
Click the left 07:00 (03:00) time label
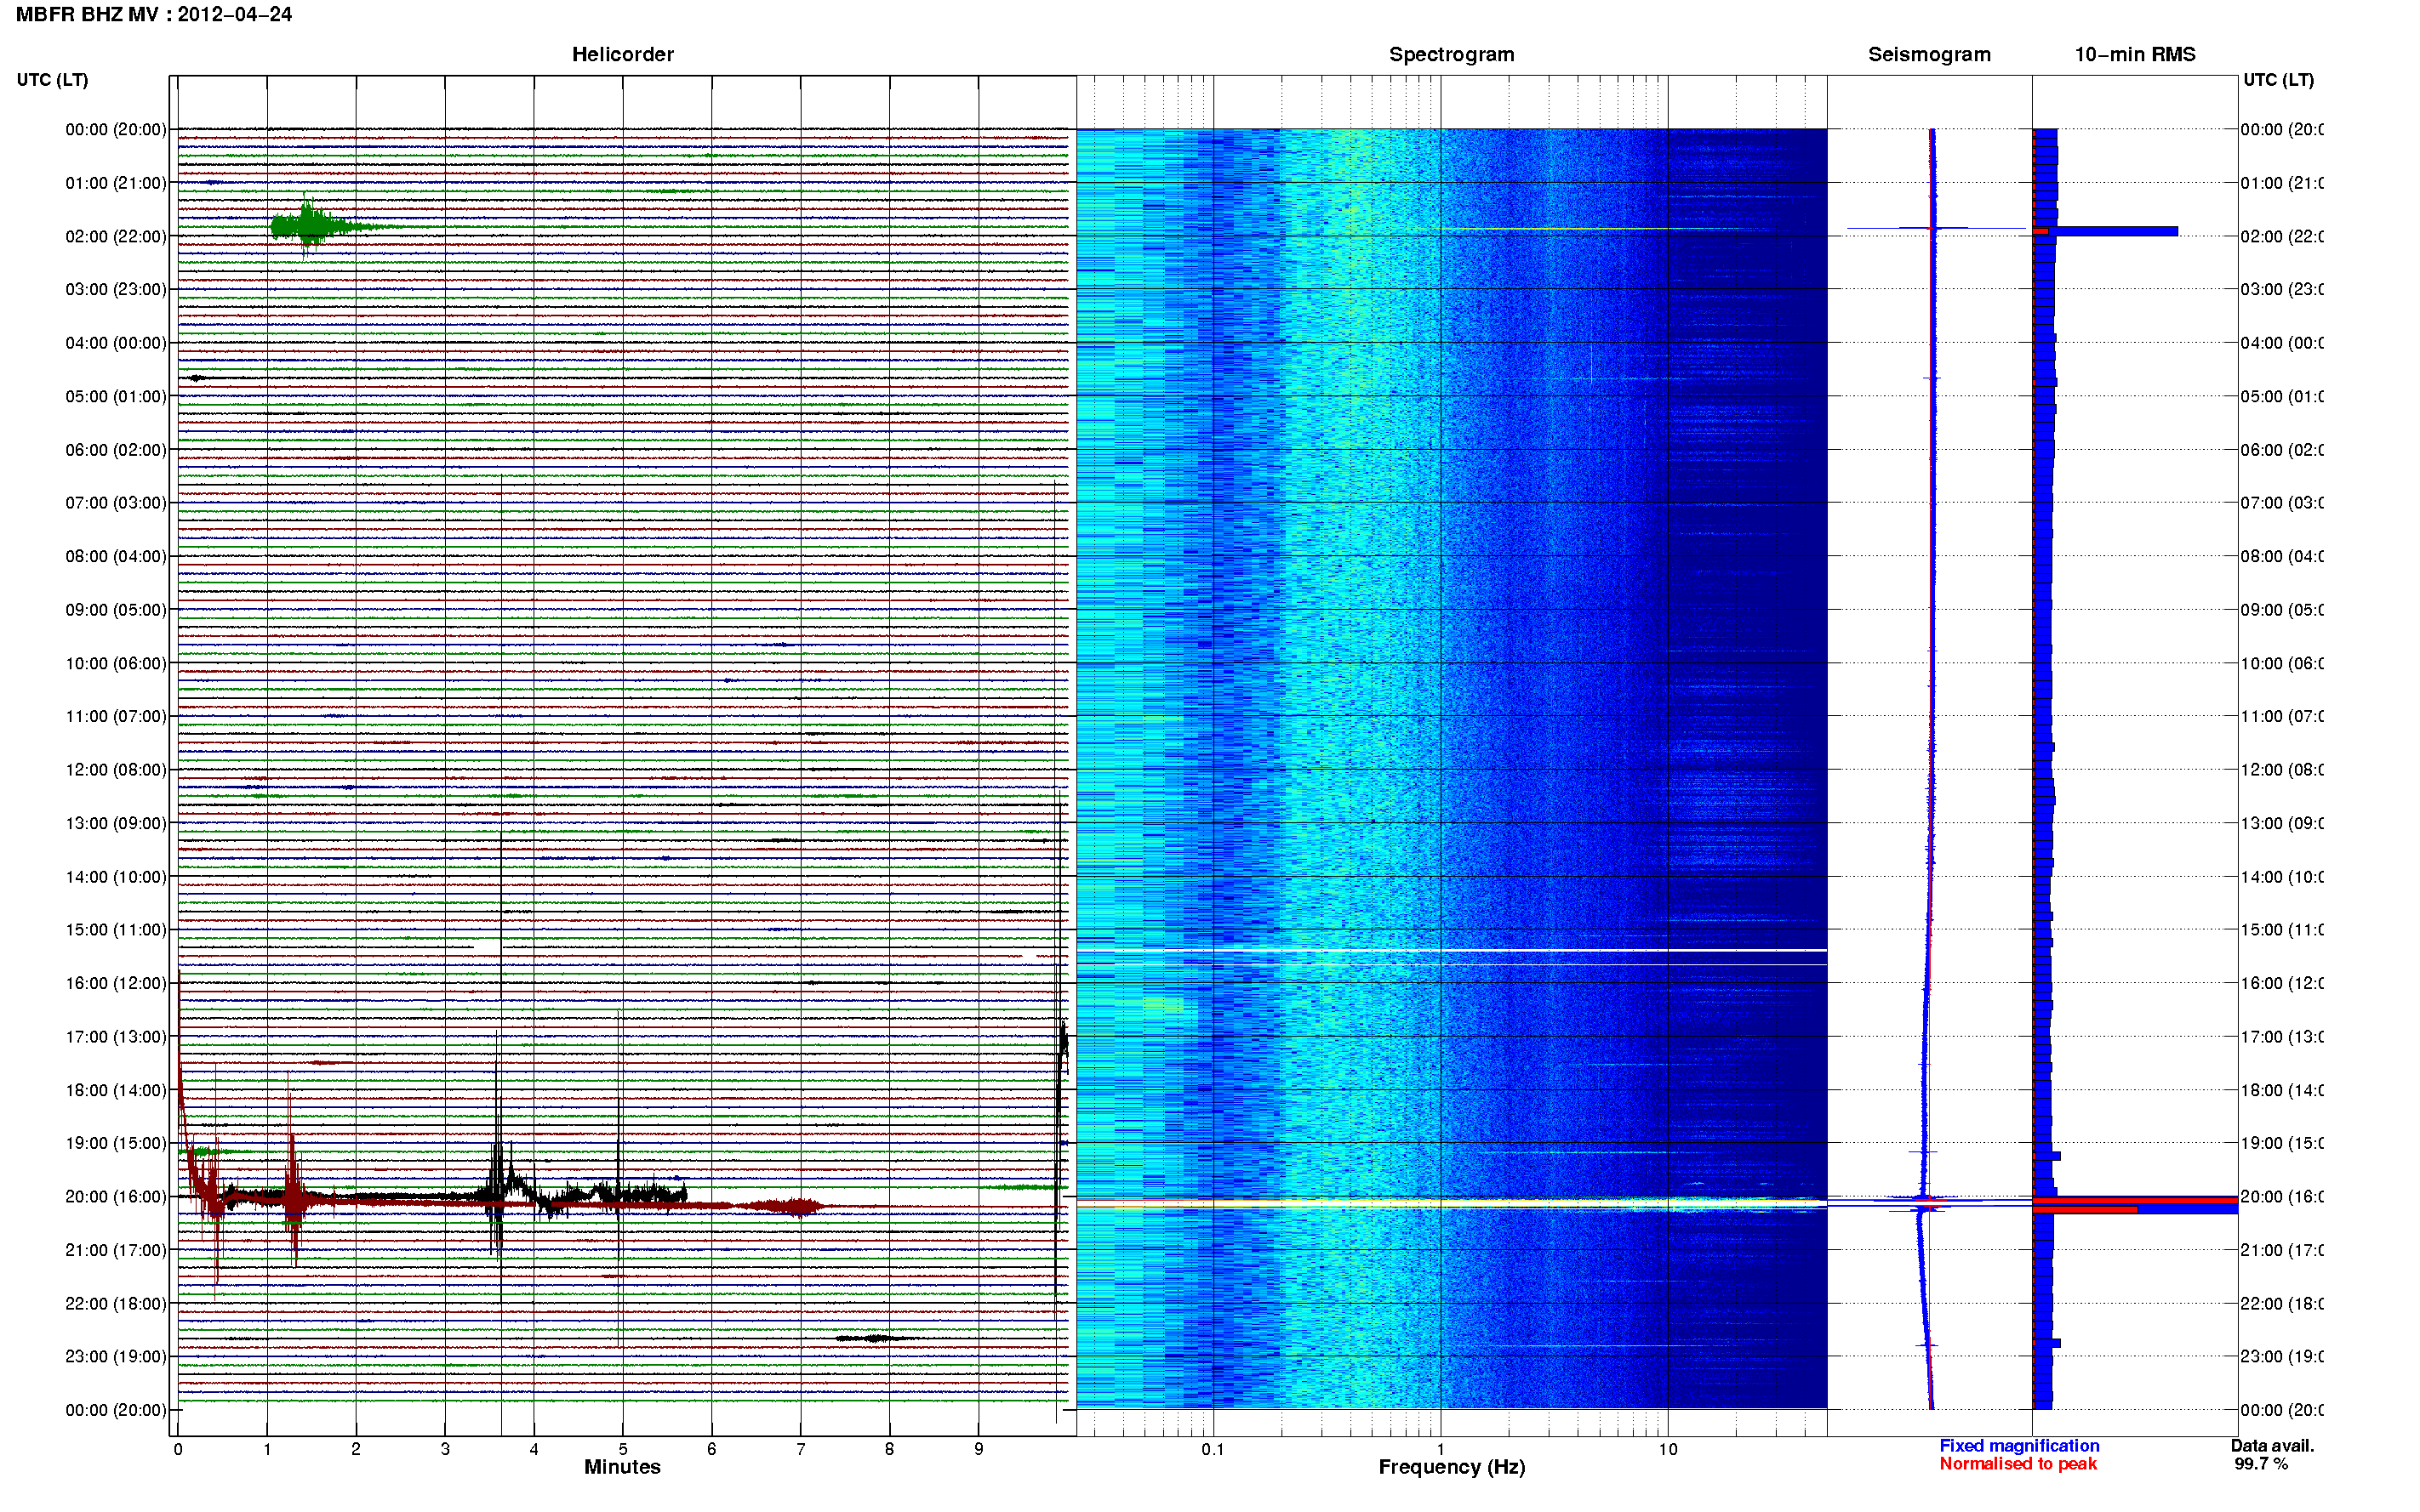tap(116, 502)
